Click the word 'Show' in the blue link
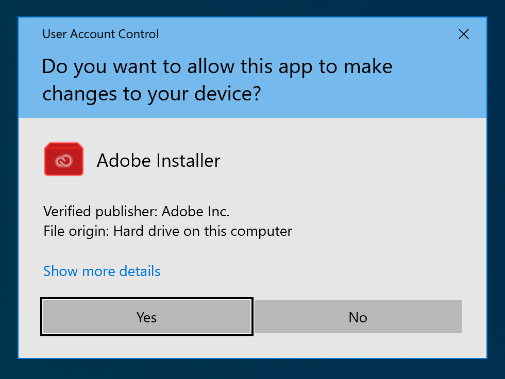This screenshot has height=379, width=505. click(x=60, y=271)
